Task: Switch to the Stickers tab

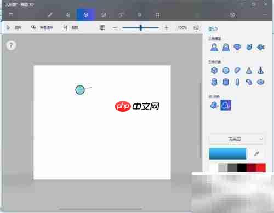Action: click(104, 15)
